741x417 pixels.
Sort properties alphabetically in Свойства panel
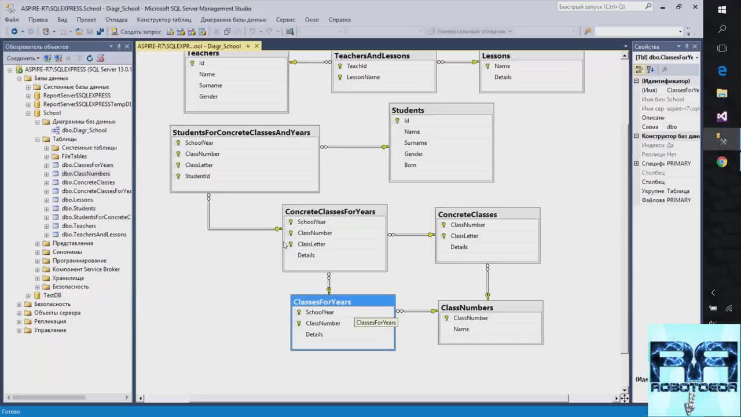(x=650, y=69)
